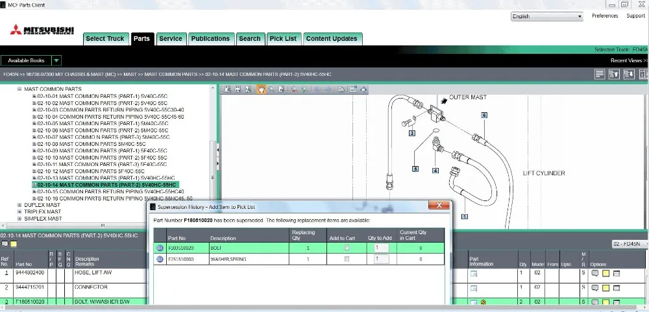This screenshot has width=649, height=312.
Task: Click the Recent Views link
Action: coord(629,60)
